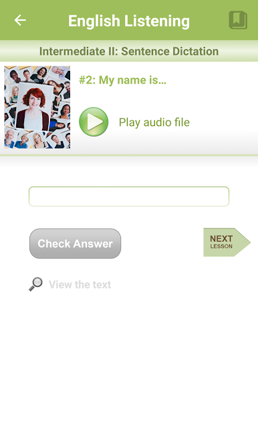Click blonde woman in teal top photo
This screenshot has width=258, height=441.
point(14,95)
